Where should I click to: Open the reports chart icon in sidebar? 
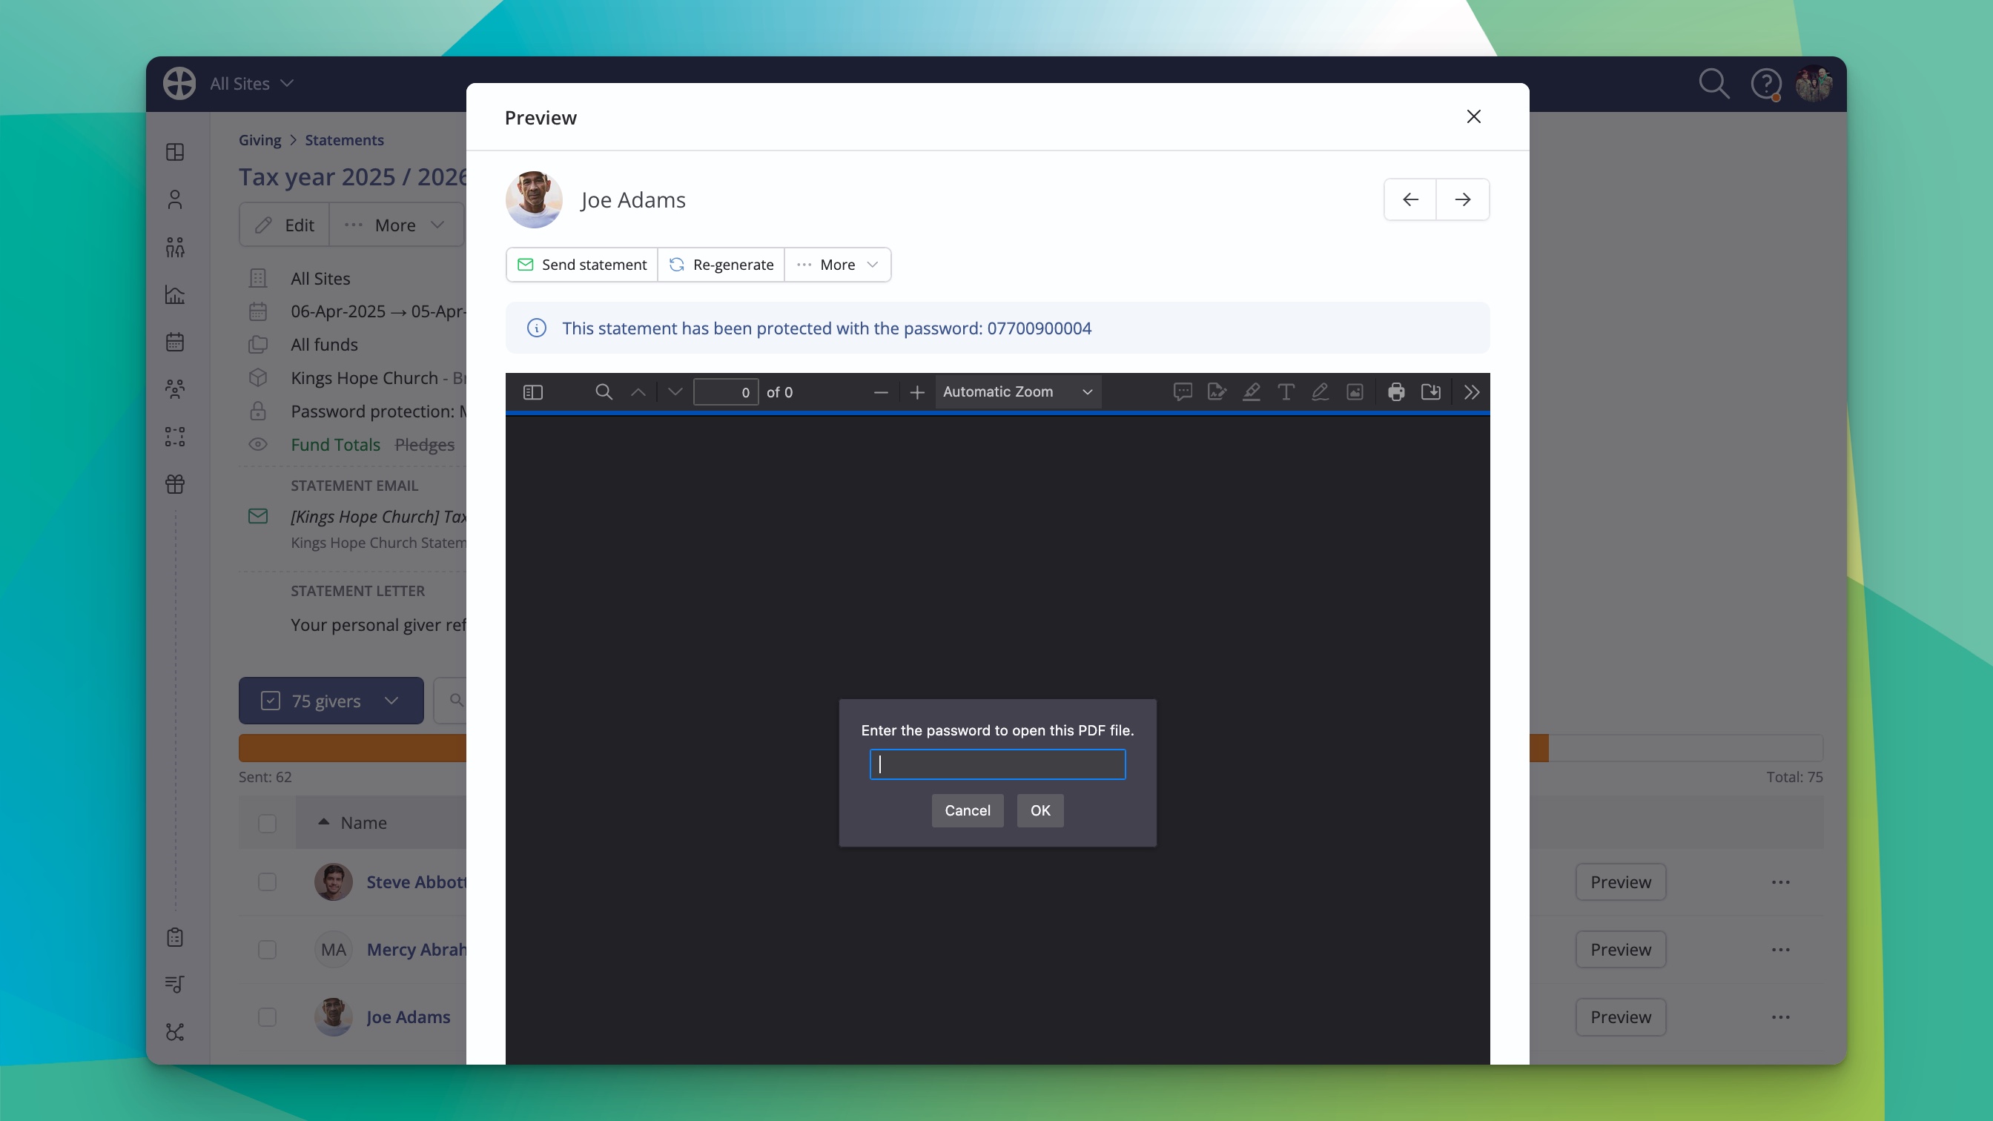175,295
